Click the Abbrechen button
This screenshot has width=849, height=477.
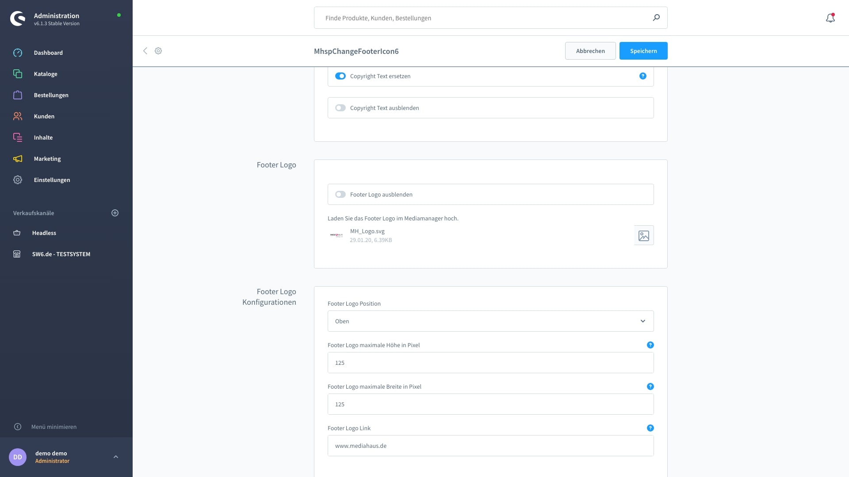tap(590, 51)
